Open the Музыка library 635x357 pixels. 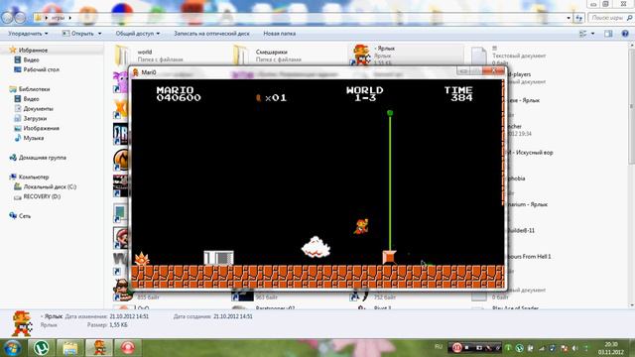[x=33, y=138]
